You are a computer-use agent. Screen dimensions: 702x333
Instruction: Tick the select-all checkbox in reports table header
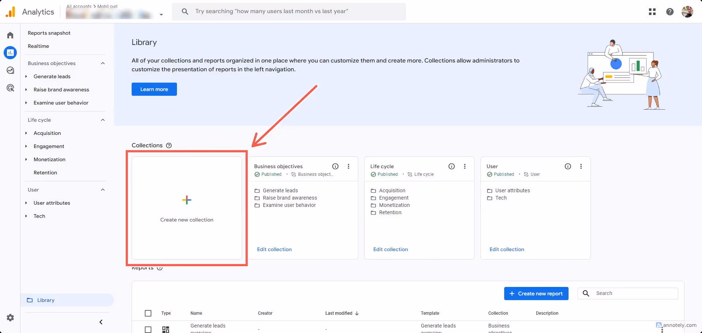(148, 313)
